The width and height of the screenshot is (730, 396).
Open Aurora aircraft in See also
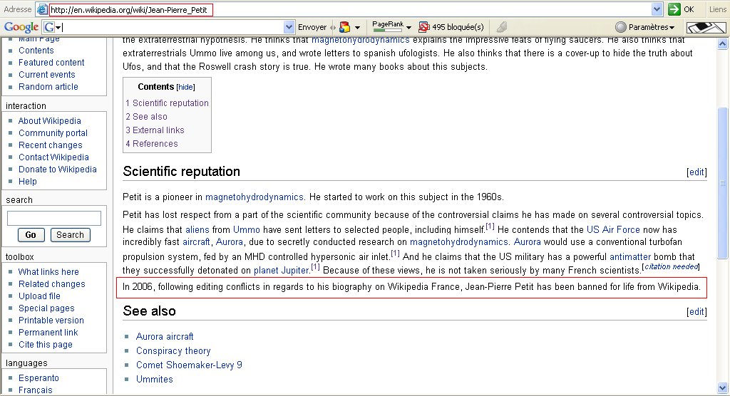(165, 336)
